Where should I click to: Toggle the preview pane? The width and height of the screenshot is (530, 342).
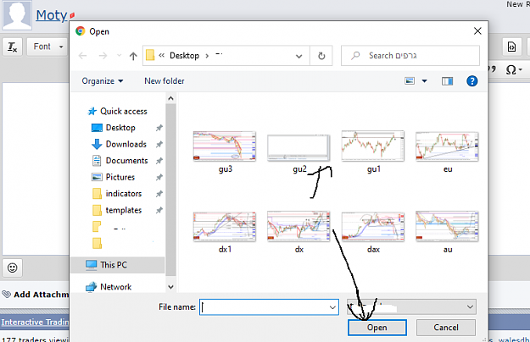447,81
